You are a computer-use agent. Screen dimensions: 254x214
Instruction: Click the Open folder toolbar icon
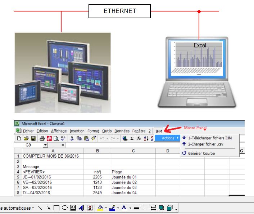[26, 138]
